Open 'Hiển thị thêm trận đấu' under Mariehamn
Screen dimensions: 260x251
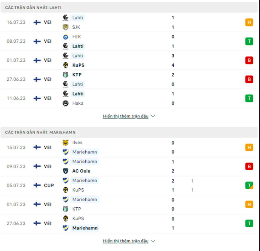126,241
